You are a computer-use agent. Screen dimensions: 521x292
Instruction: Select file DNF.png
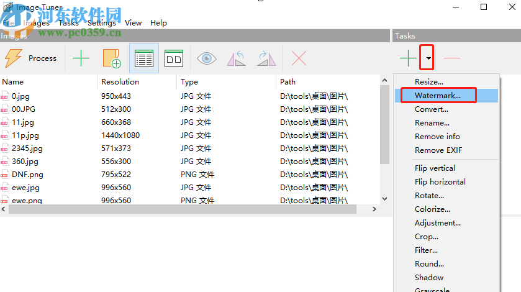tap(27, 175)
